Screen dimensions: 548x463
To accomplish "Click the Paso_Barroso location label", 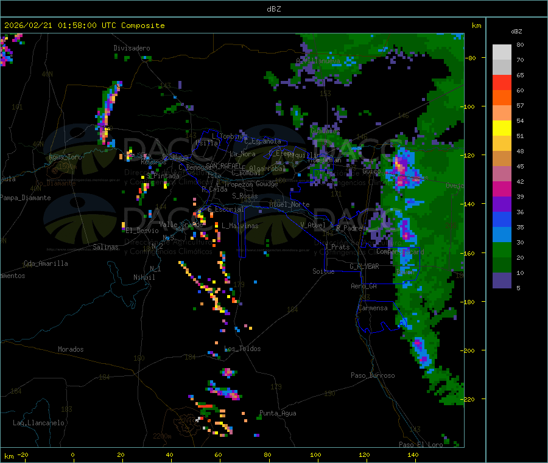I will 373,375.
